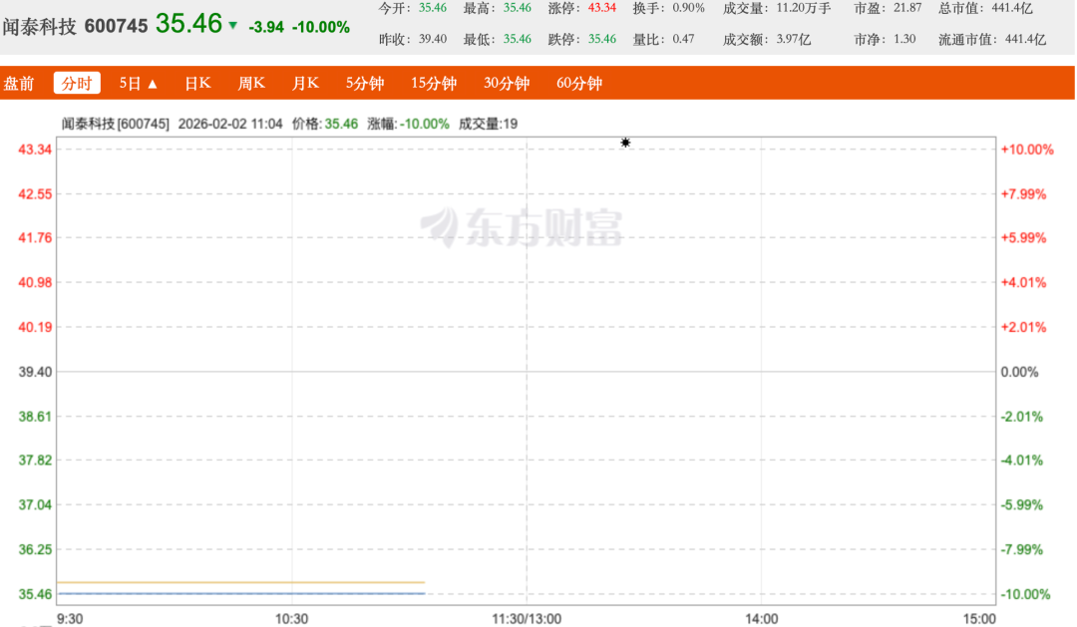1077x627 pixels.
Task: Switch to the 盘前 pre-market tab
Action: pyautogui.click(x=19, y=83)
